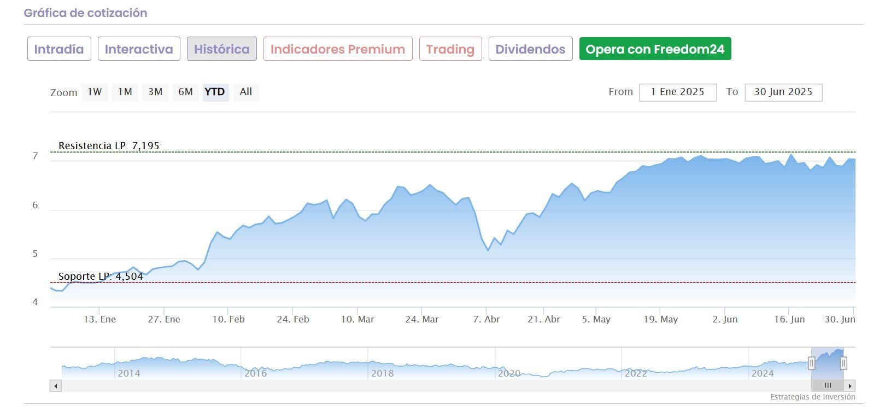Select the YTD zoom range
Screen dimensions: 885x417
[215, 92]
